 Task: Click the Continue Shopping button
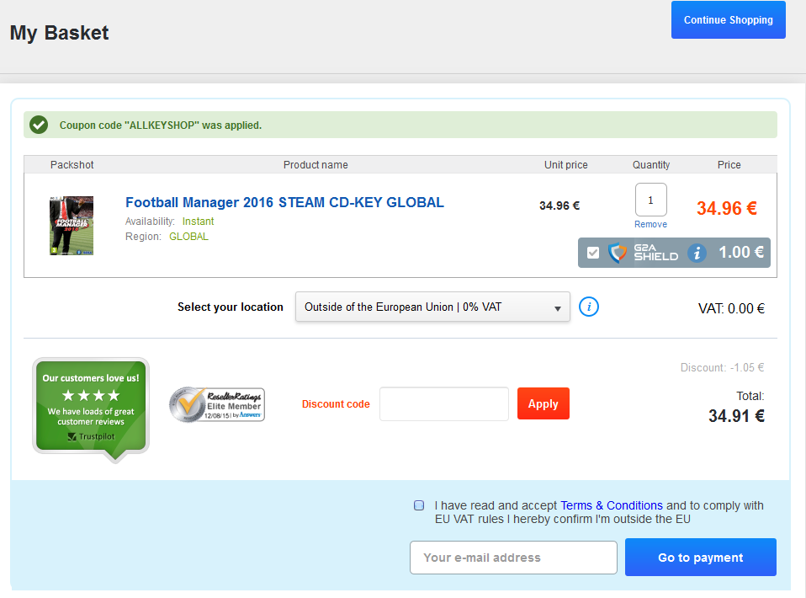point(728,19)
